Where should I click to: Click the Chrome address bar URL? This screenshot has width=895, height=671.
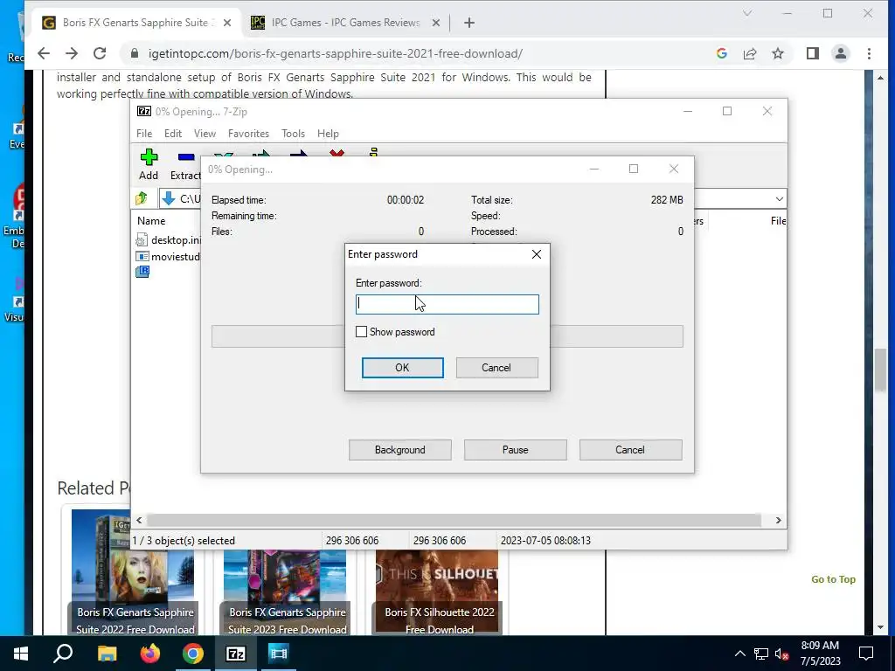[335, 53]
